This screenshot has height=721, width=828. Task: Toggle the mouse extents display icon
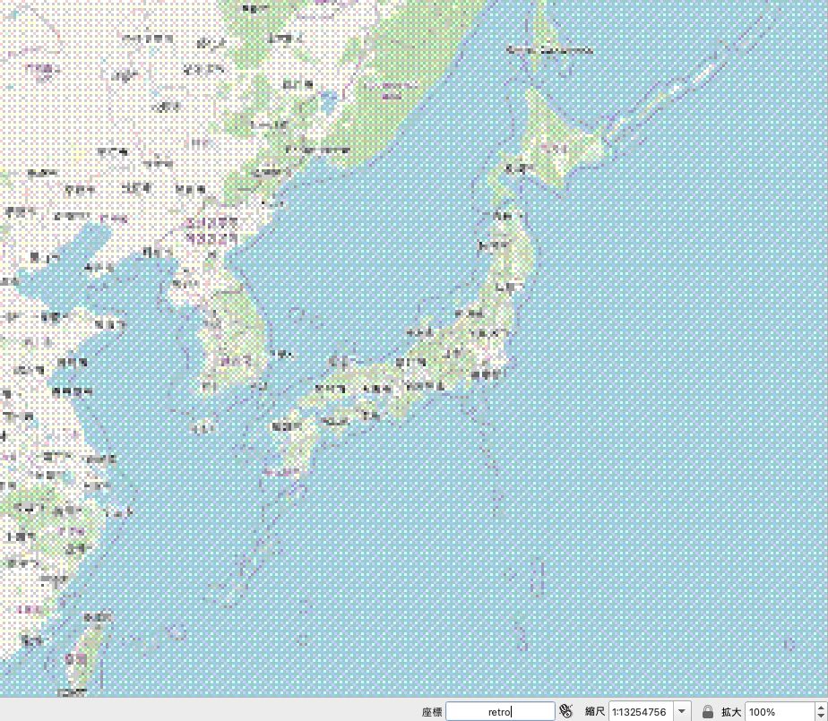click(566, 711)
